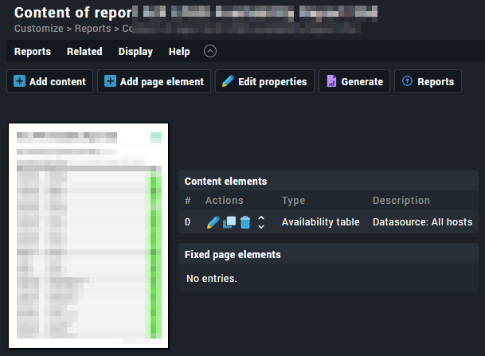
Task: Click the move up/down arrows in Actions
Action: (260, 222)
